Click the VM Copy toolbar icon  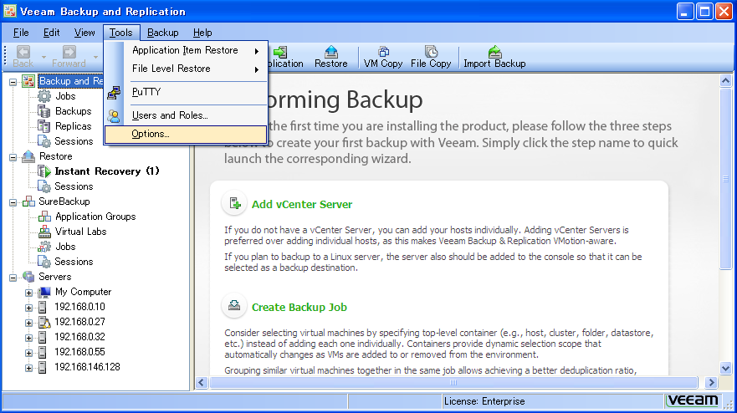tap(383, 52)
